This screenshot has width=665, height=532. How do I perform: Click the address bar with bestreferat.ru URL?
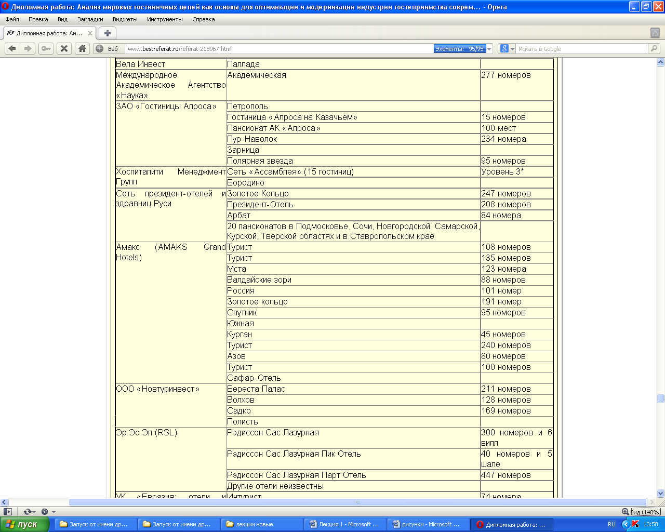[x=280, y=49]
